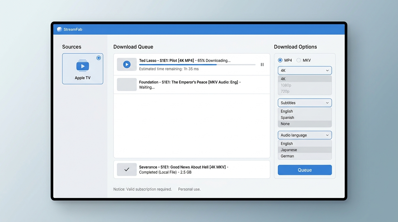The width and height of the screenshot is (398, 222).
Task: Click the Ted Lasso S1E1 Pilot title text
Action: pos(166,60)
